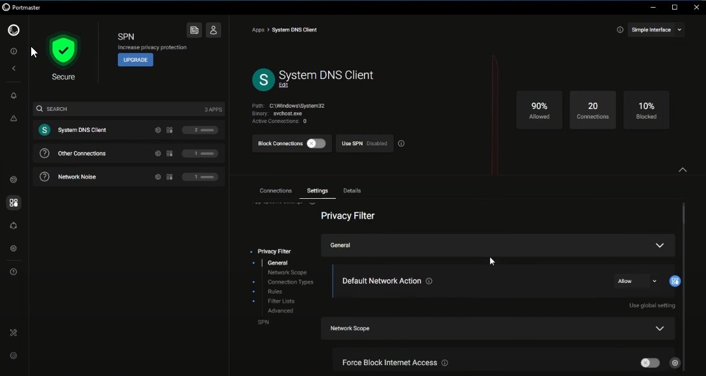Click the power icon at sidebar bottom
Image resolution: width=706 pixels, height=376 pixels.
13,356
